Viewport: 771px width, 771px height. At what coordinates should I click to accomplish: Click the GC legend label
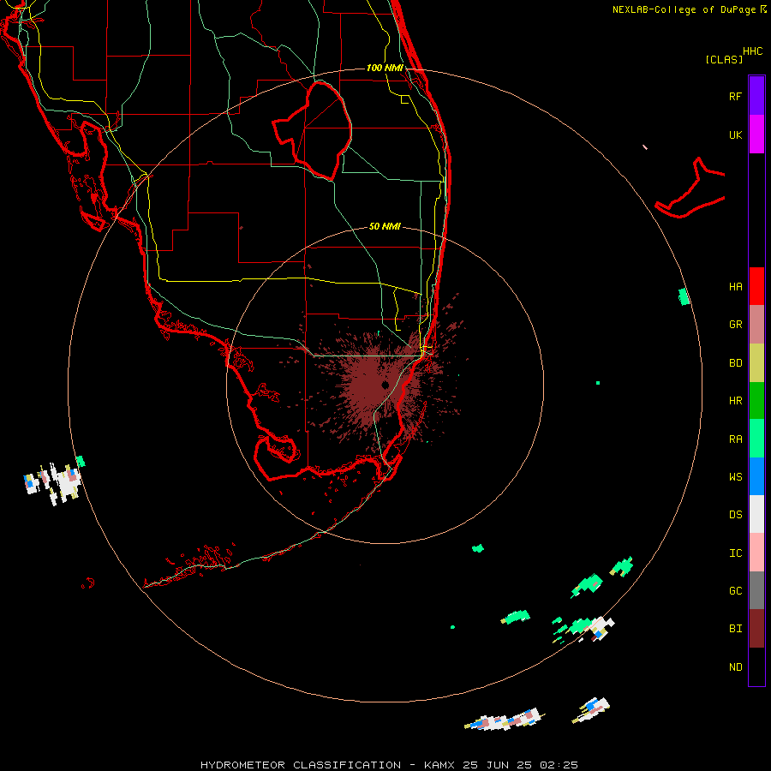click(735, 590)
